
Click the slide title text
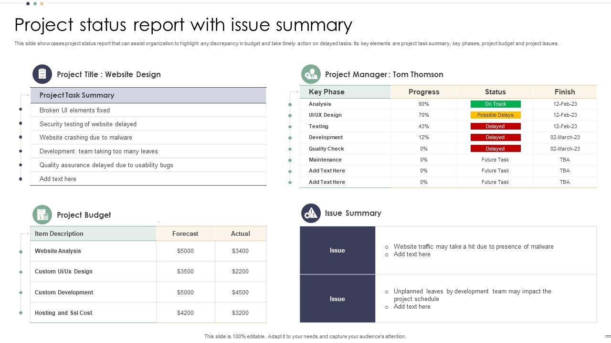[183, 25]
